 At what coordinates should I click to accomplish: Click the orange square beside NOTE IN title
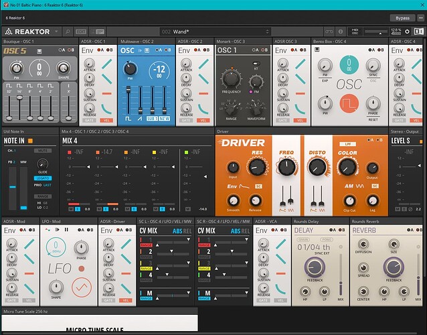(x=30, y=141)
